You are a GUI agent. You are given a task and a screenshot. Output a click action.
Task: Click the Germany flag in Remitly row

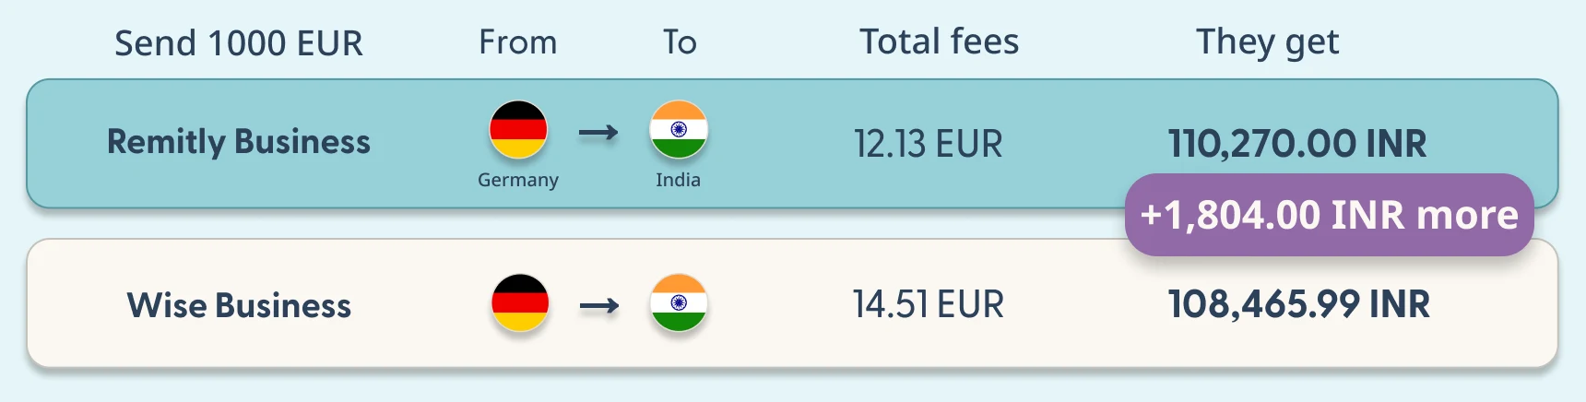(x=518, y=130)
